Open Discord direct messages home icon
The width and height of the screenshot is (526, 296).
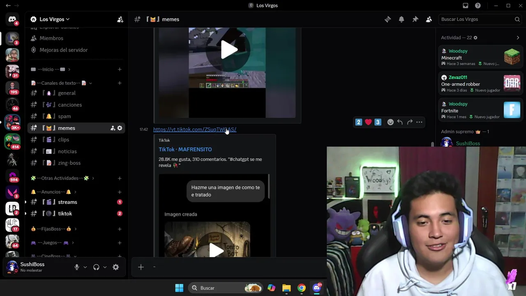point(12,19)
